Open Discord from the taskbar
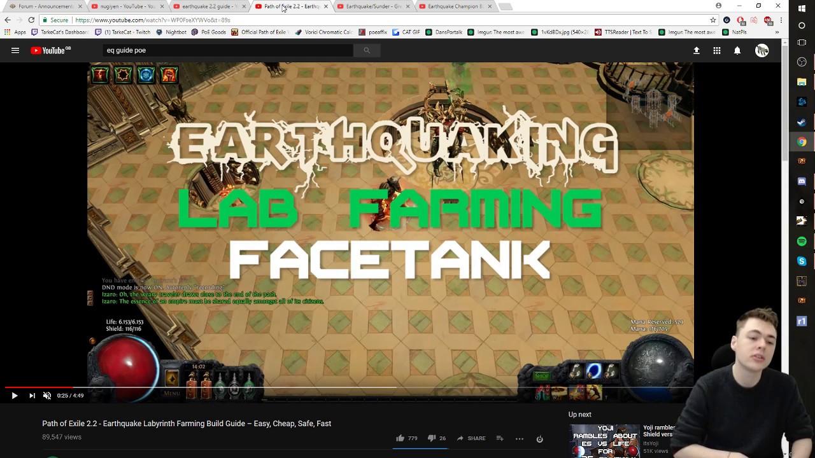Viewport: 815px width, 458px height. click(x=802, y=181)
